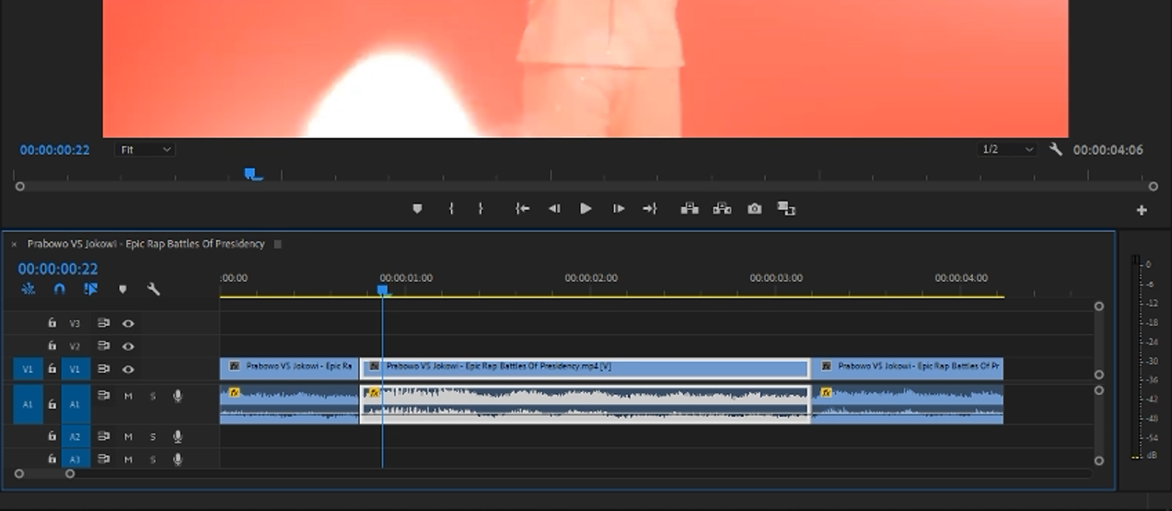
Task: Step back one frame
Action: (554, 209)
